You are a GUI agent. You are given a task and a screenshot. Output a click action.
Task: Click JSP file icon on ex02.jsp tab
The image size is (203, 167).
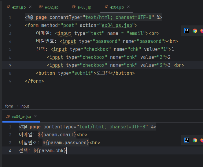click(41, 7)
